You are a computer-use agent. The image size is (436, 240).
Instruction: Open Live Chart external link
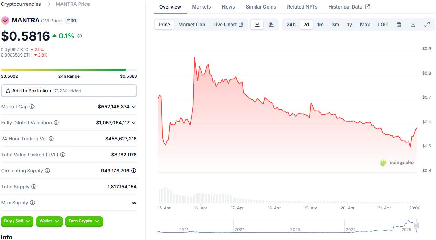(228, 25)
